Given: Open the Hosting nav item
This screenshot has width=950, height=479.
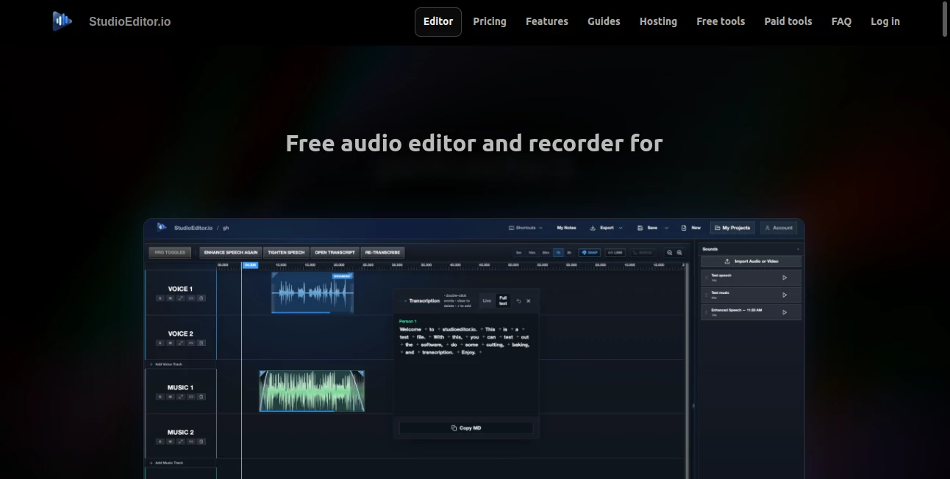Looking at the screenshot, I should coord(658,21).
